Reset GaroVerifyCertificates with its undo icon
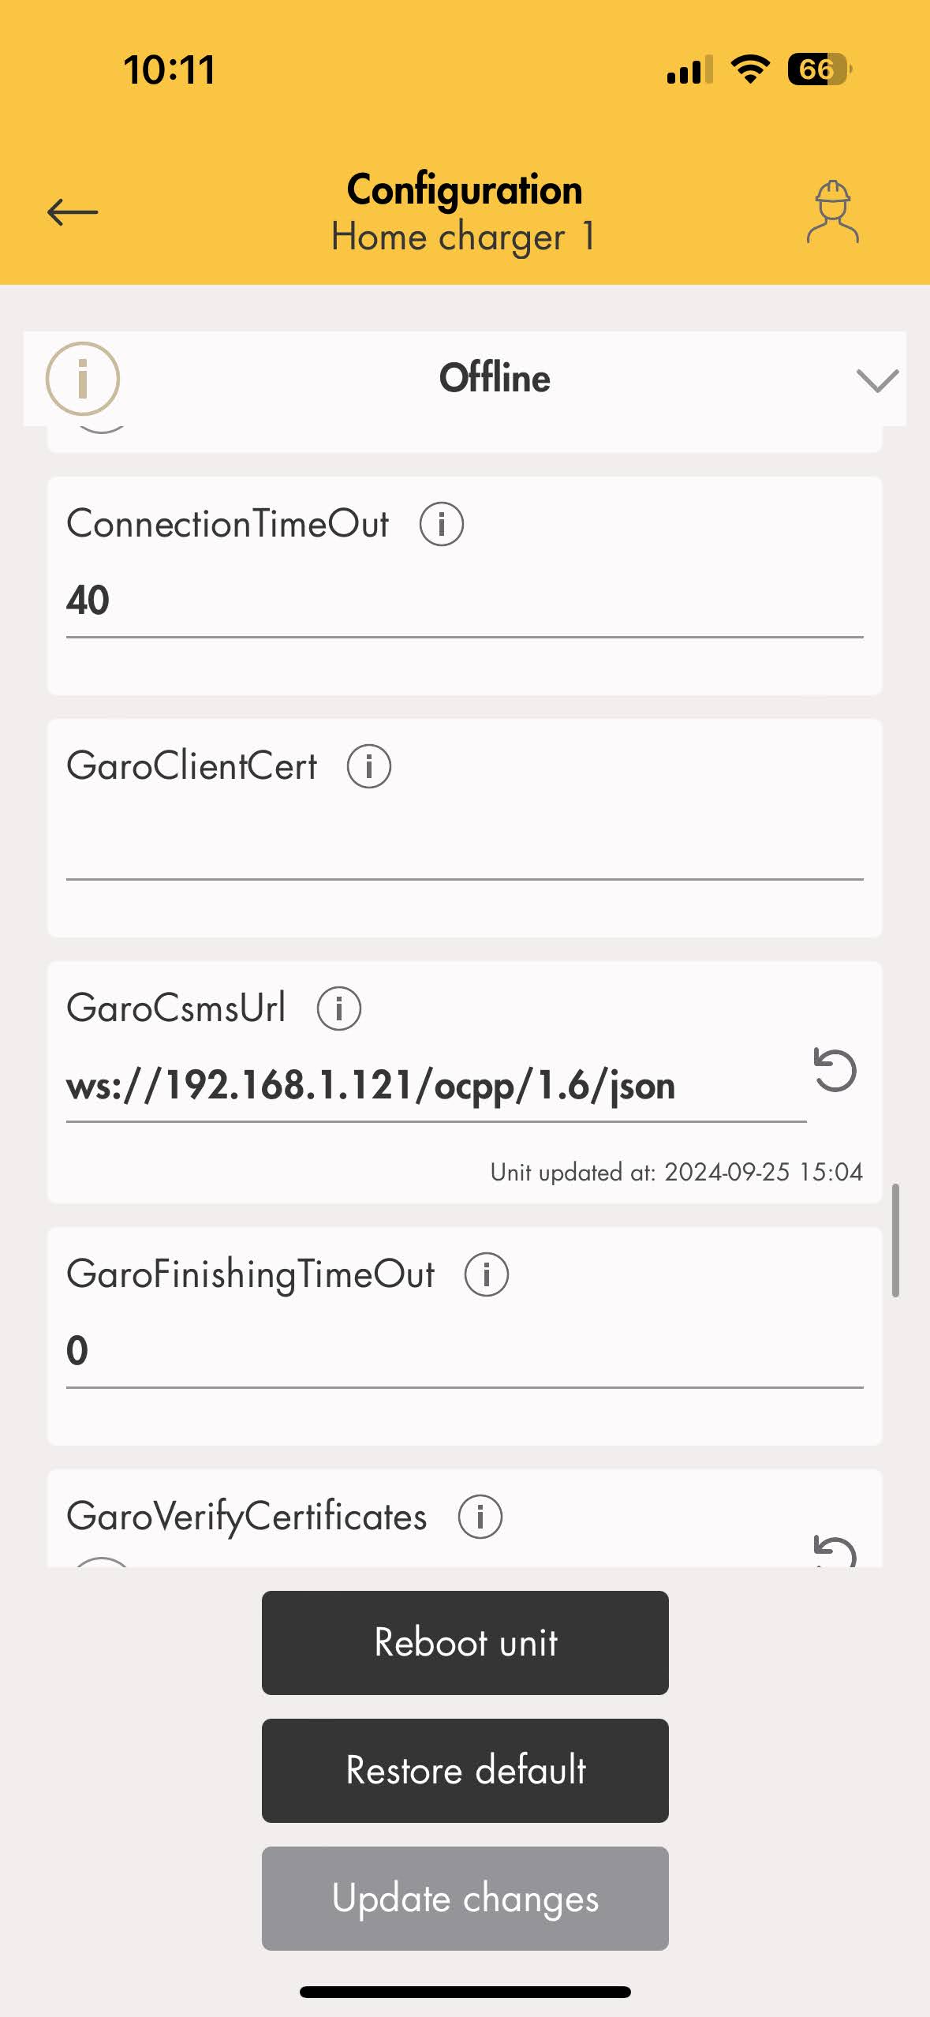Viewport: 930px width, 2017px height. (x=835, y=1552)
